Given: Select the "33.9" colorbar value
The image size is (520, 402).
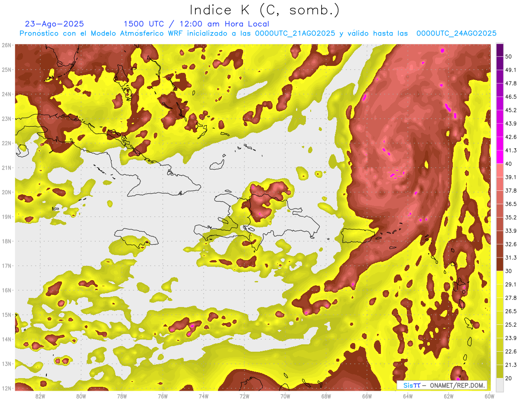Looking at the screenshot, I should [x=511, y=231].
